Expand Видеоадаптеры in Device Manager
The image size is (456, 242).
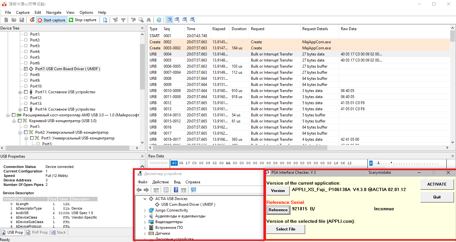pyautogui.click(x=146, y=222)
